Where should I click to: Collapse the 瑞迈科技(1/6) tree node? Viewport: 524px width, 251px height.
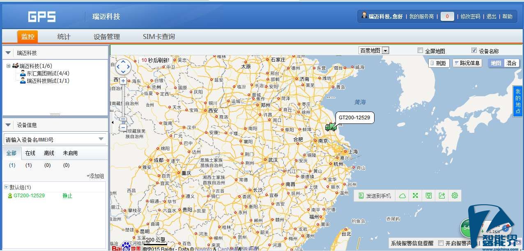[8, 66]
